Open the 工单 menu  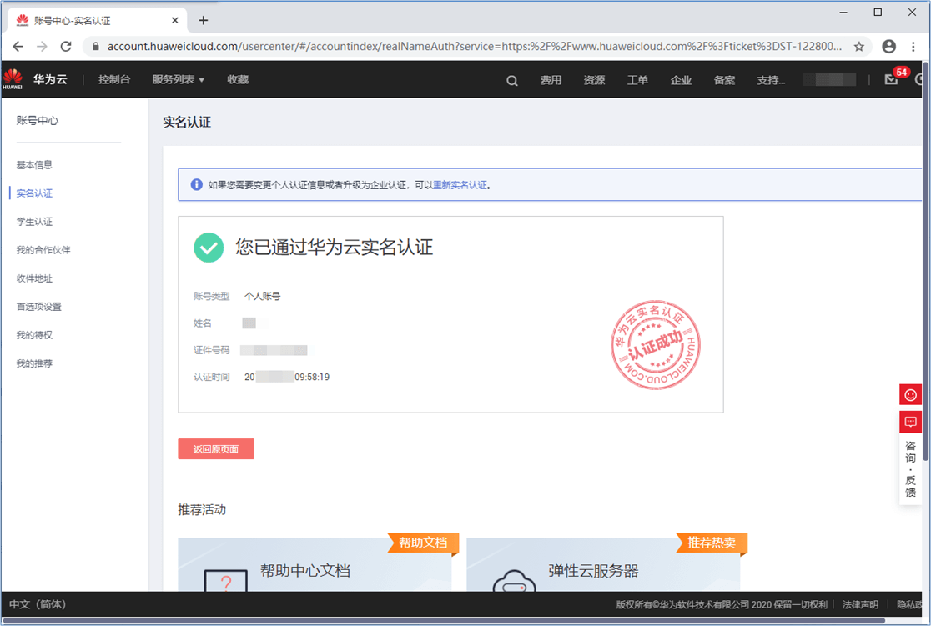tap(637, 80)
